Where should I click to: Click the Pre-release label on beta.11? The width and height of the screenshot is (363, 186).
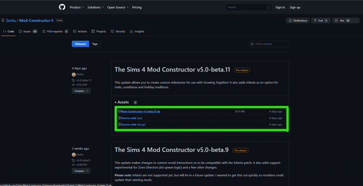(x=242, y=71)
